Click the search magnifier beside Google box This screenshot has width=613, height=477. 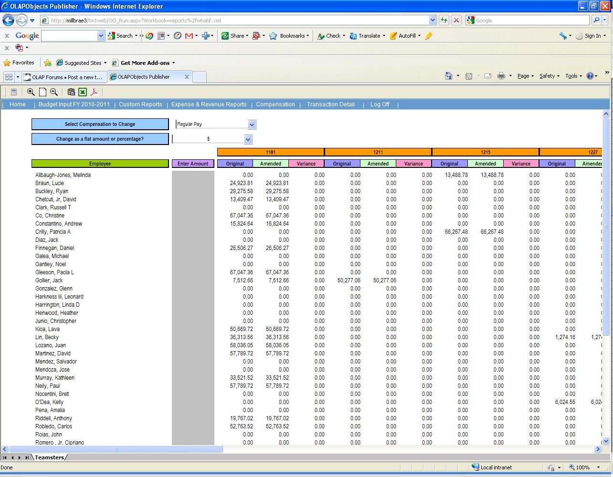pos(596,20)
